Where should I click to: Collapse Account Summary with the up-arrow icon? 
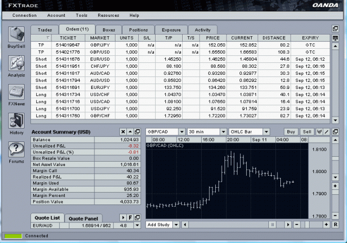130,132
